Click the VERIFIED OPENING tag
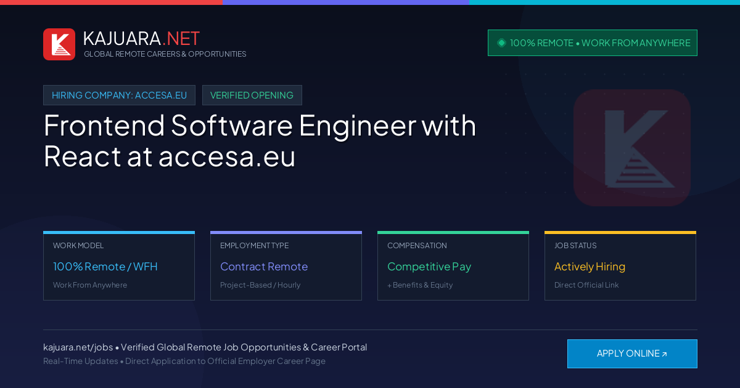The width and height of the screenshot is (740, 388). tap(252, 95)
